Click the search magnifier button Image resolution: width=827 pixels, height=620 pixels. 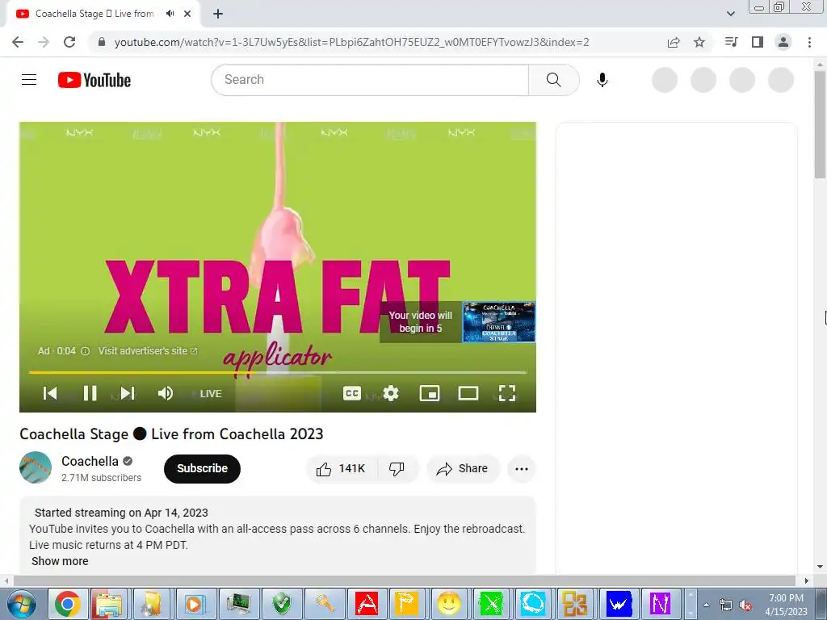click(553, 80)
